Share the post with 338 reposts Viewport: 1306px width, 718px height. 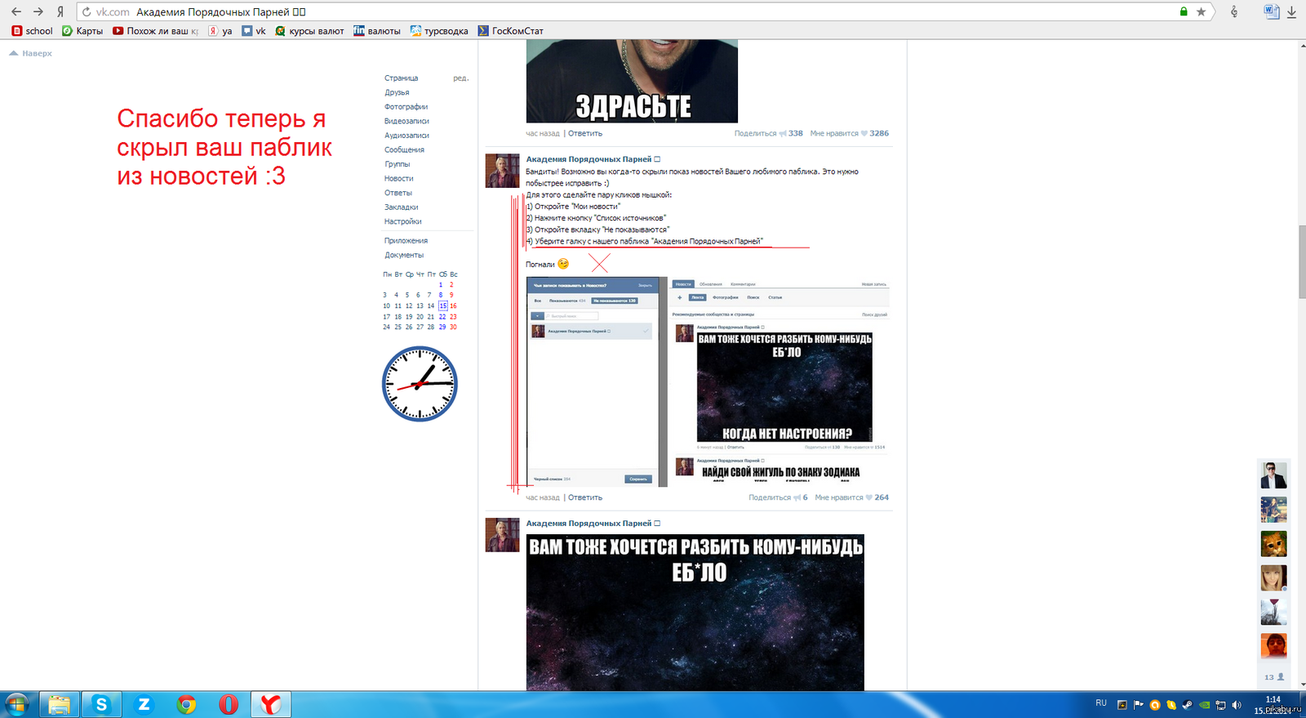pos(767,133)
